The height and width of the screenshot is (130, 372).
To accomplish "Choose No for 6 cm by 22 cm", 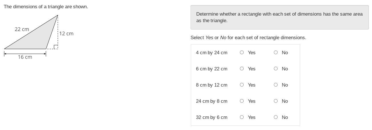I will 276,69.
